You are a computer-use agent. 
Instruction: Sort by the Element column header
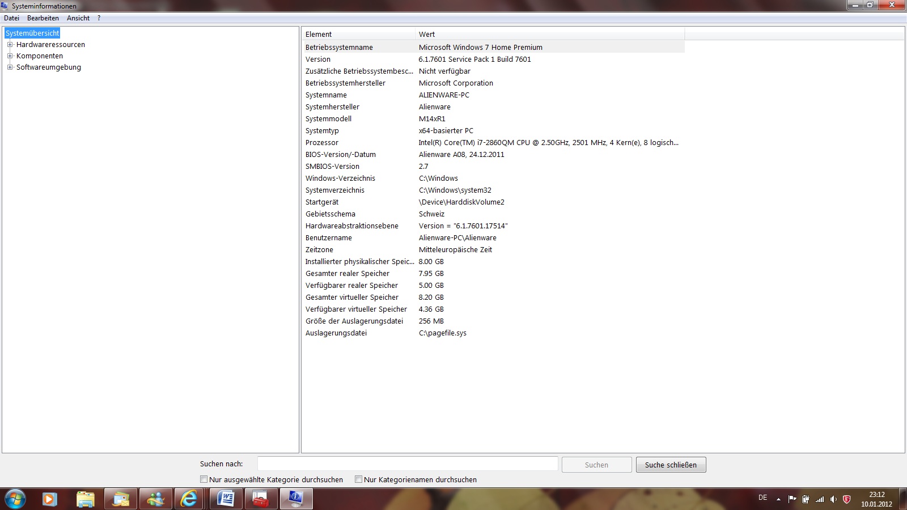[x=358, y=34]
